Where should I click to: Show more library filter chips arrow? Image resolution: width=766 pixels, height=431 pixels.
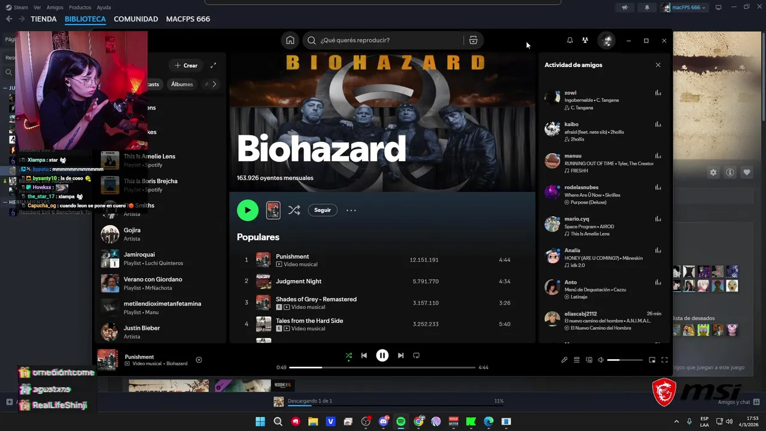[214, 84]
